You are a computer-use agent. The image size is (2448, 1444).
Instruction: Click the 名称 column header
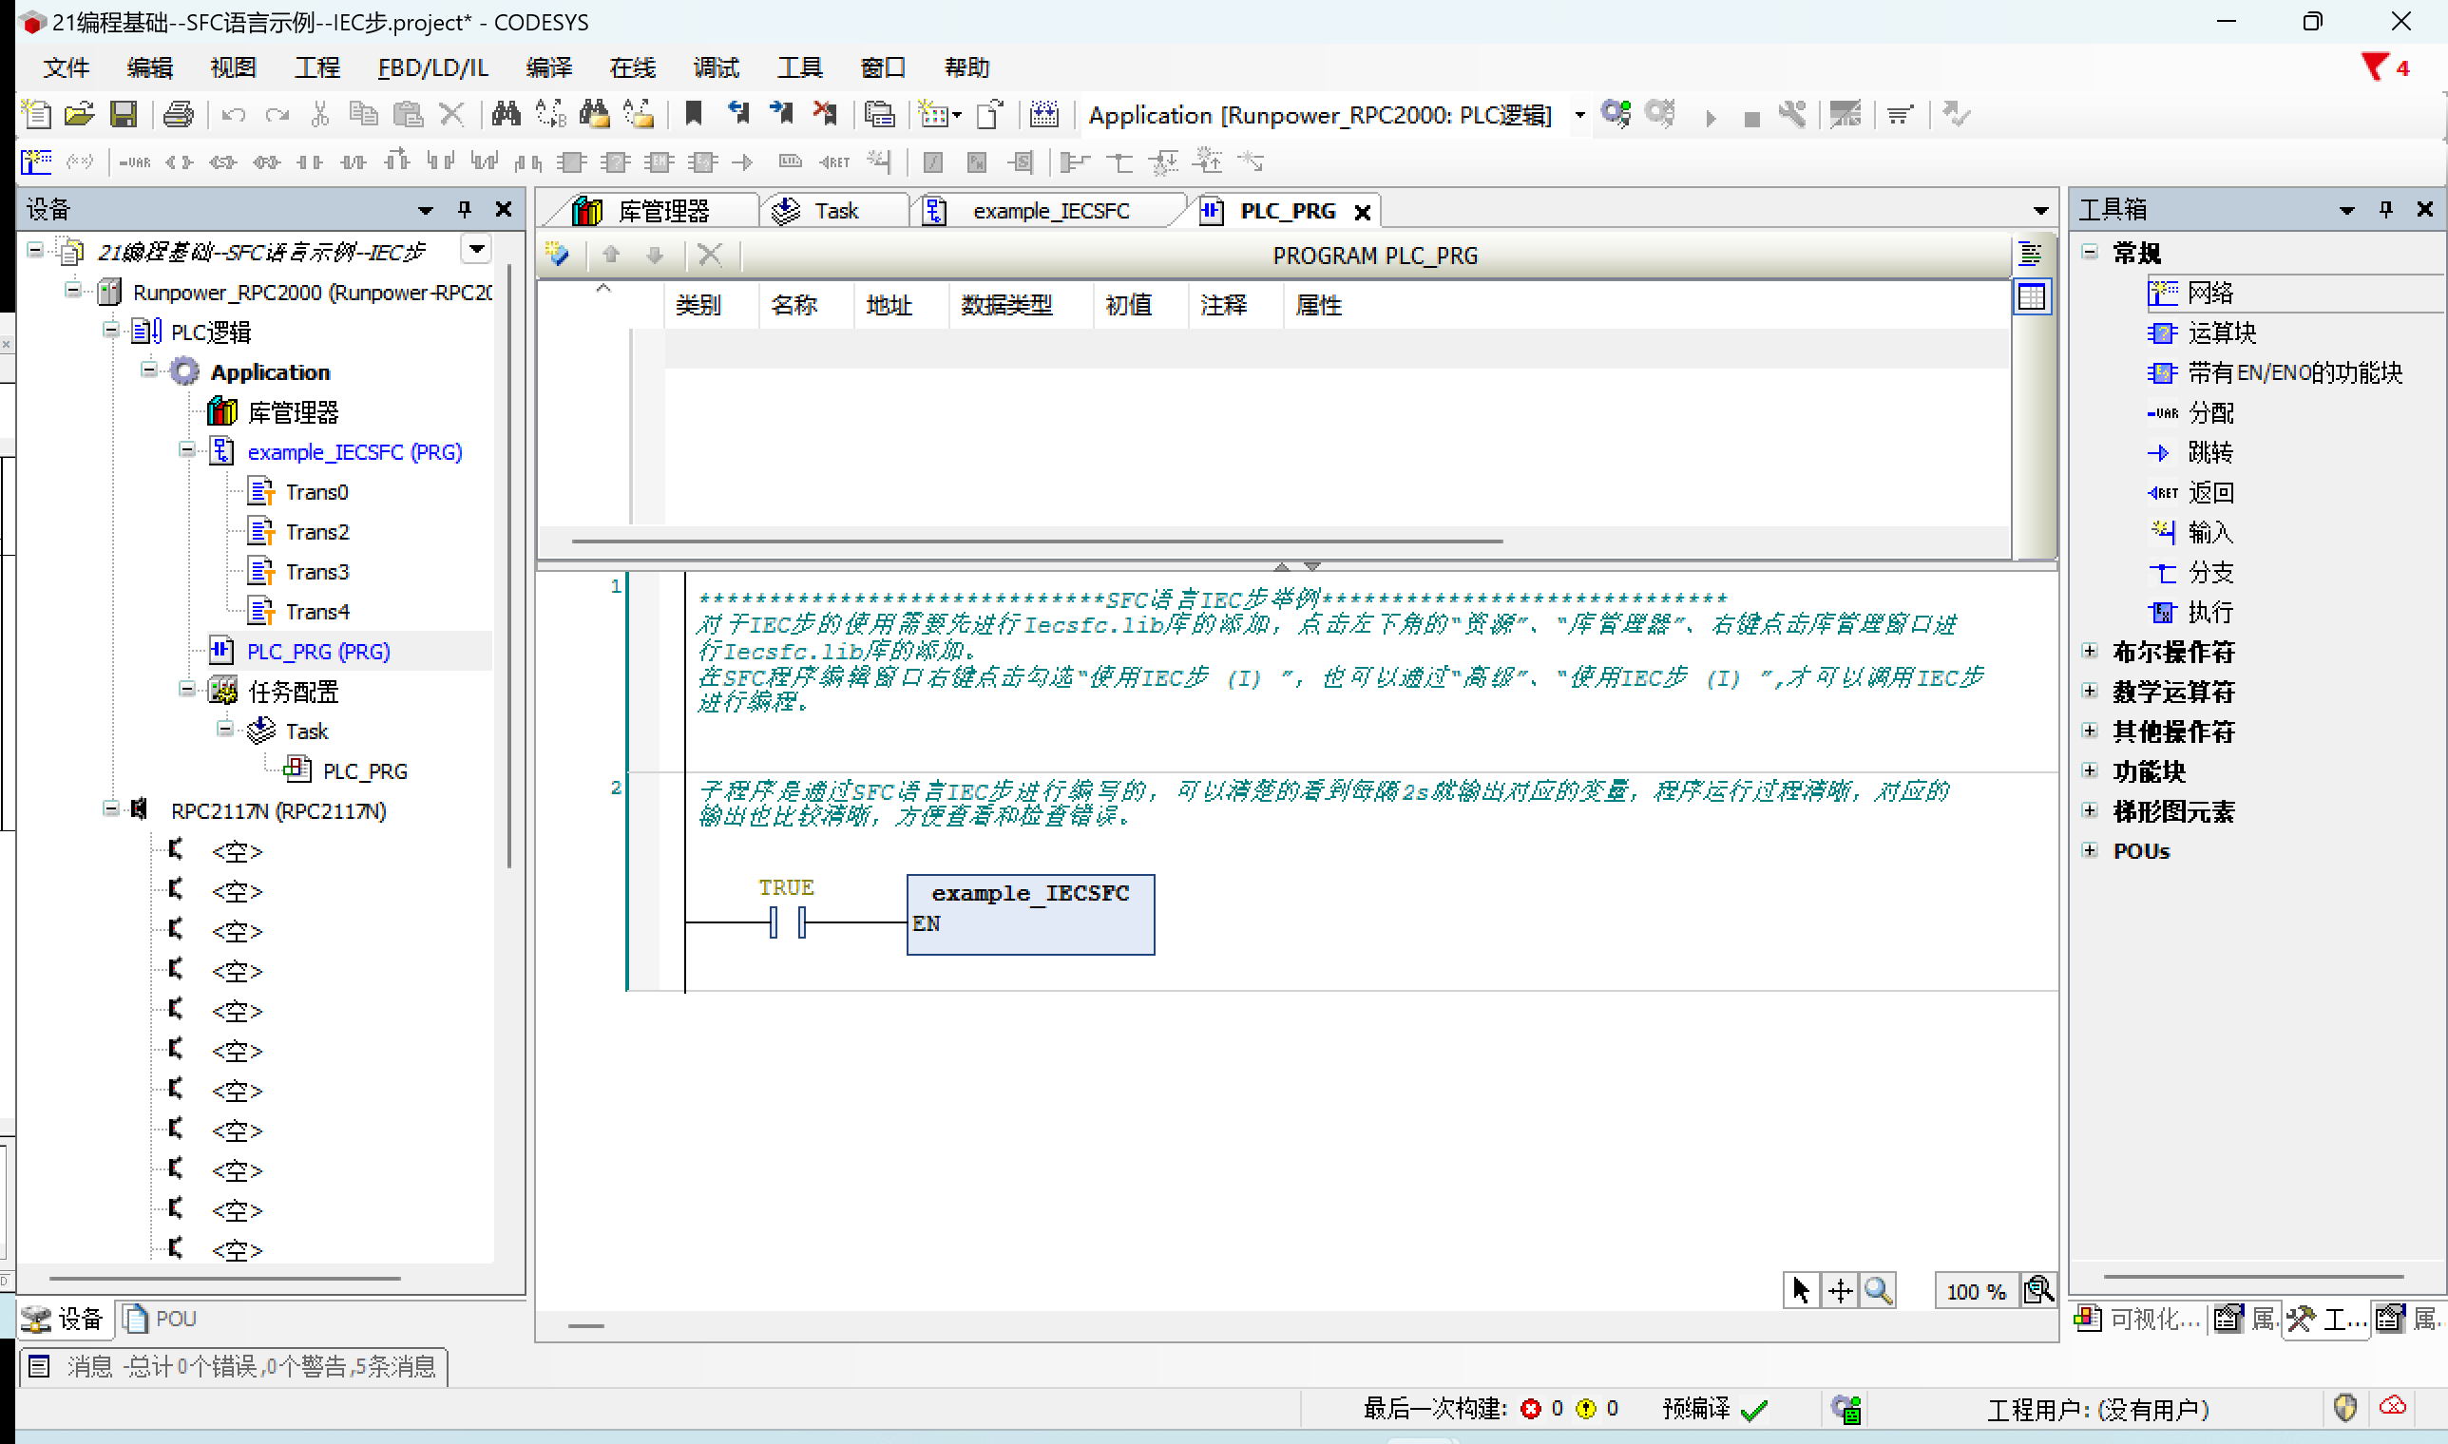pyautogui.click(x=794, y=306)
